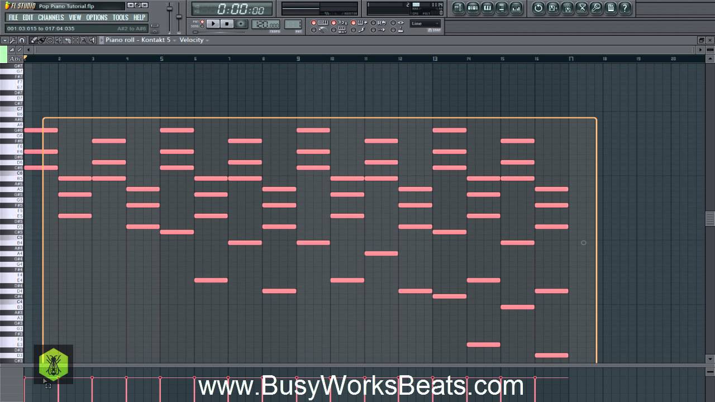
Task: Click the question mark Help icon
Action: pyautogui.click(x=625, y=8)
